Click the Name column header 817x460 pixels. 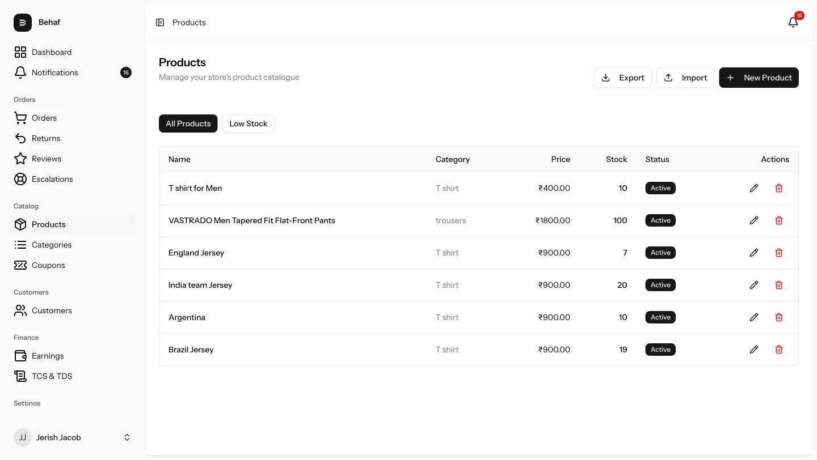coord(179,159)
